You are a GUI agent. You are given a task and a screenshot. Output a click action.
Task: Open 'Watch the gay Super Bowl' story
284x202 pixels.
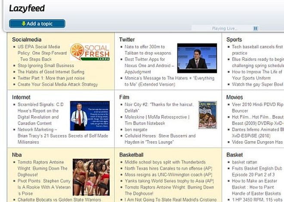257,84
